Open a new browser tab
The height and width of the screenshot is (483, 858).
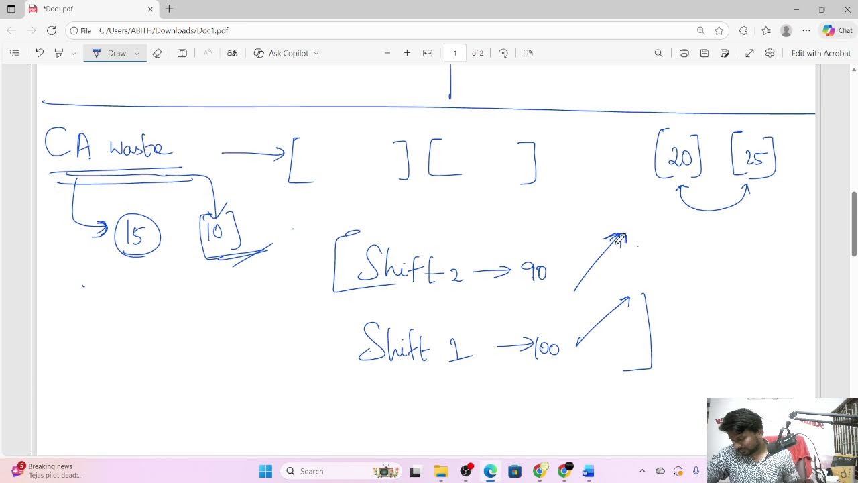[169, 9]
